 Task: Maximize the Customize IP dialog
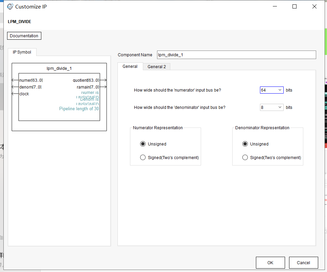[x=295, y=6]
